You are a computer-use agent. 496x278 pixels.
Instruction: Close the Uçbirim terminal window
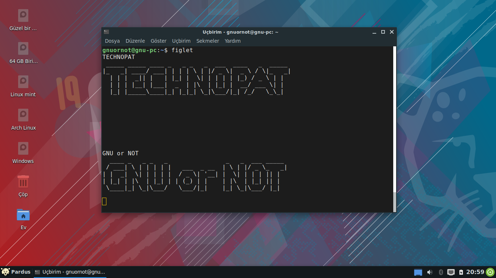click(x=392, y=32)
